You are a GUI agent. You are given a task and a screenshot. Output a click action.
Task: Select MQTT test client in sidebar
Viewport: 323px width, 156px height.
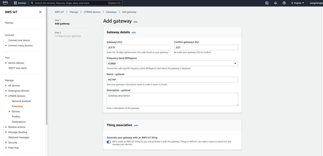point(18,68)
